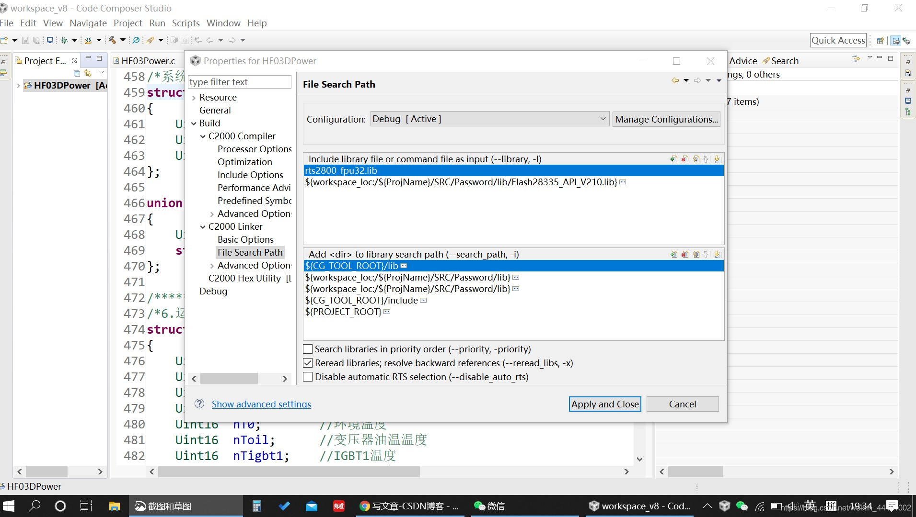
Task: Collapse the Build tree node
Action: (x=194, y=124)
